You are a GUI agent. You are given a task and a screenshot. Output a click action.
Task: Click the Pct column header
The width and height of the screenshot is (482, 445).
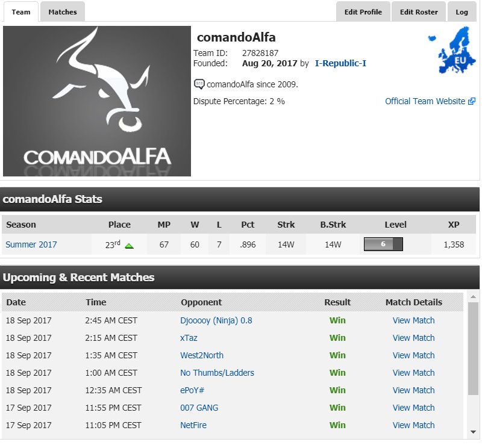(248, 225)
